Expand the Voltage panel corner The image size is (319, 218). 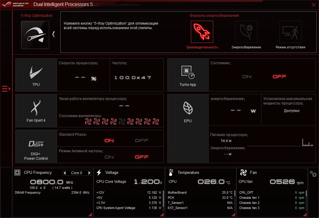click(x=162, y=214)
